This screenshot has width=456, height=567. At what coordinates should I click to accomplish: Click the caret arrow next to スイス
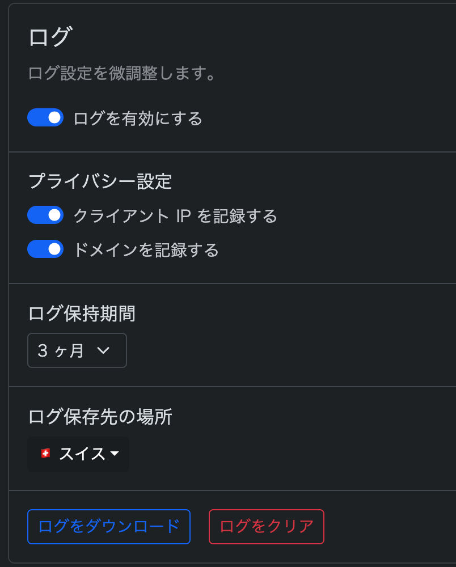(x=115, y=454)
